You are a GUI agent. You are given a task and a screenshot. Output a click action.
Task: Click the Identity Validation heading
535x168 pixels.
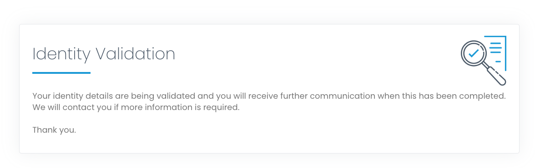104,54
